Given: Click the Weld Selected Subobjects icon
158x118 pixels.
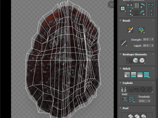Looking at the screenshot, I should click(131, 99).
